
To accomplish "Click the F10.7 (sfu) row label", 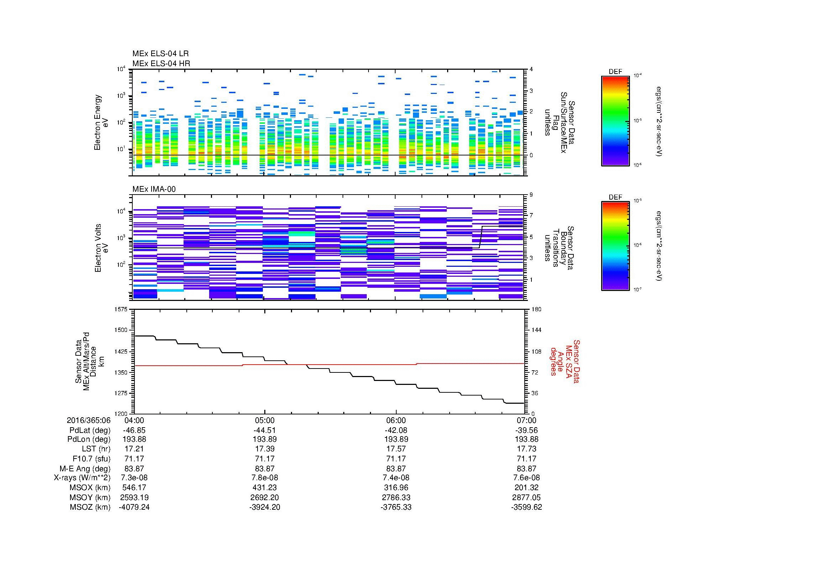I will tap(91, 459).
